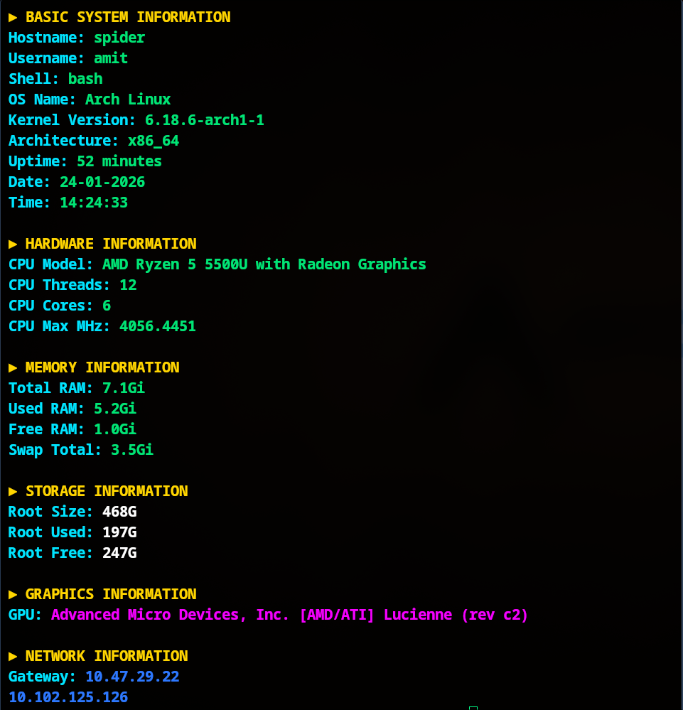Screen dimensions: 683x710
Task: Click the NETWORK INFORMATION arrow icon
Action: (x=12, y=655)
